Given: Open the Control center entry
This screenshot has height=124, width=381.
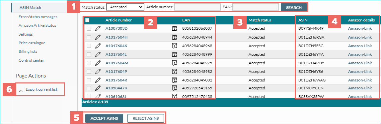Looking at the screenshot, I should click(31, 60).
